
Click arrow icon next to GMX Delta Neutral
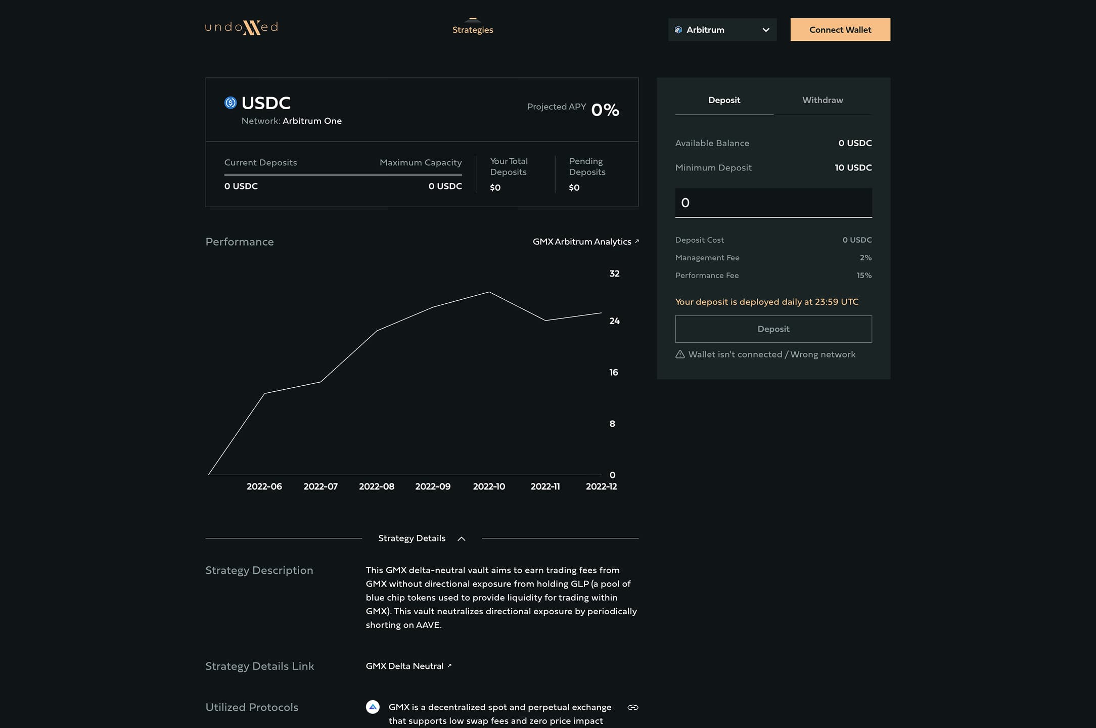coord(449,665)
